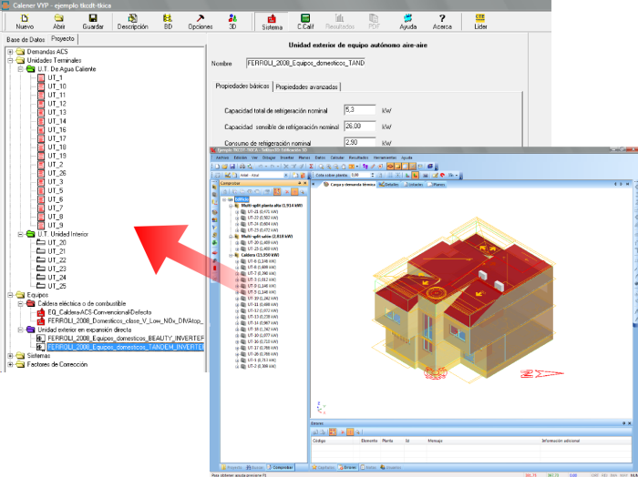Screen dimensions: 638x477
Task: Click the Sigma sum icon in TeKton3D toolbar
Action: coord(312,167)
